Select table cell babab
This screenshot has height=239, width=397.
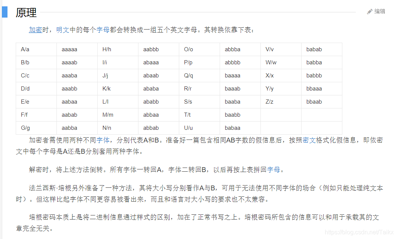(x=321, y=49)
